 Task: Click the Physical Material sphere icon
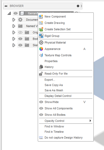[x=41, y=42]
